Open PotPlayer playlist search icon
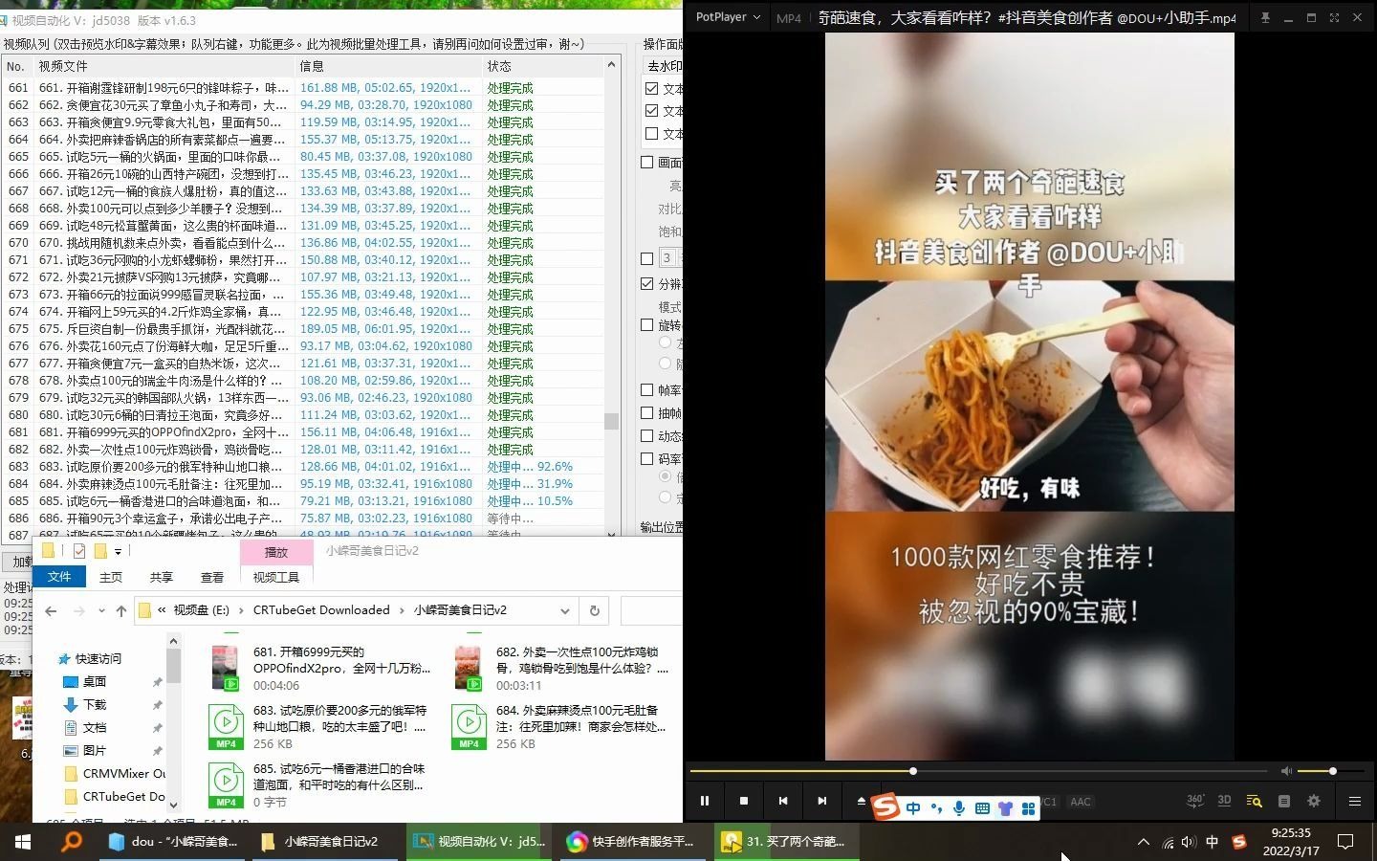 (1255, 801)
